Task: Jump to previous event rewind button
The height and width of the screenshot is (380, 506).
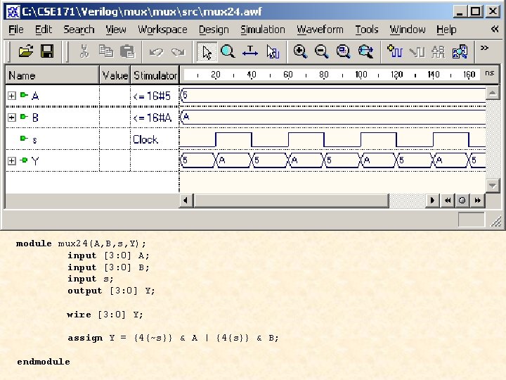Action: pos(447,201)
